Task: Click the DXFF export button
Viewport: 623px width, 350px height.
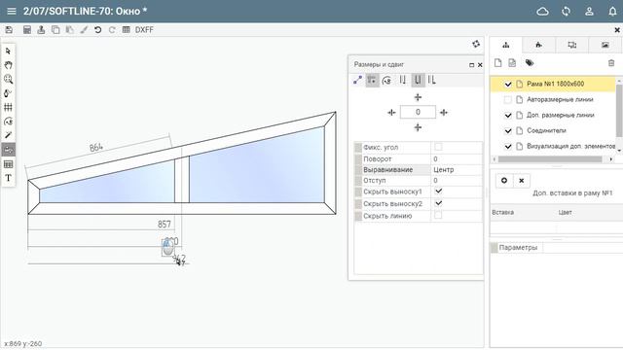Action: pyautogui.click(x=144, y=30)
